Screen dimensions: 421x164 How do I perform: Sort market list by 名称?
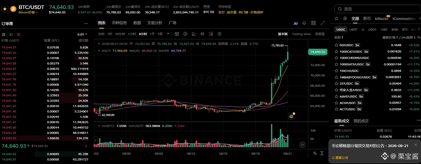pos(339,37)
